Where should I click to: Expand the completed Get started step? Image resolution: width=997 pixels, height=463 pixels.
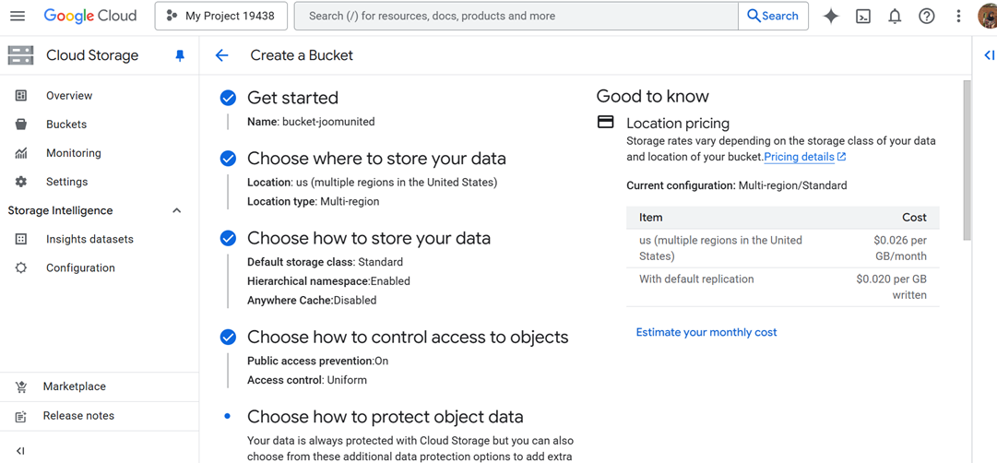pos(292,98)
